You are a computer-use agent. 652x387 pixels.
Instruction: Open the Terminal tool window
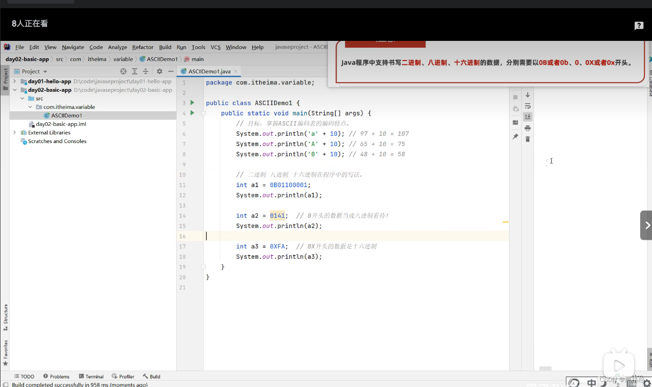click(91, 377)
